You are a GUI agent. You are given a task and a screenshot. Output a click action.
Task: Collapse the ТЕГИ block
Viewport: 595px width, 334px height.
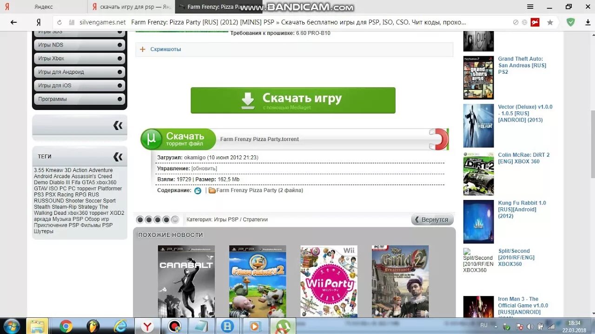tap(118, 157)
